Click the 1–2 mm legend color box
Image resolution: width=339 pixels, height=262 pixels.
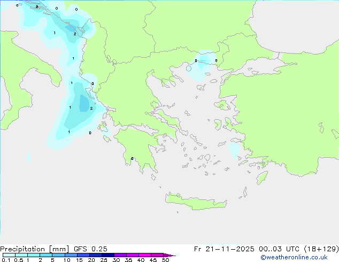(x=34, y=255)
